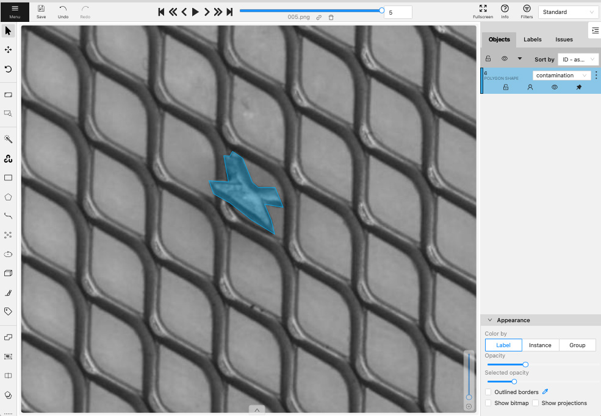601x416 pixels.
Task: Lock all objects in header
Action: pos(488,58)
